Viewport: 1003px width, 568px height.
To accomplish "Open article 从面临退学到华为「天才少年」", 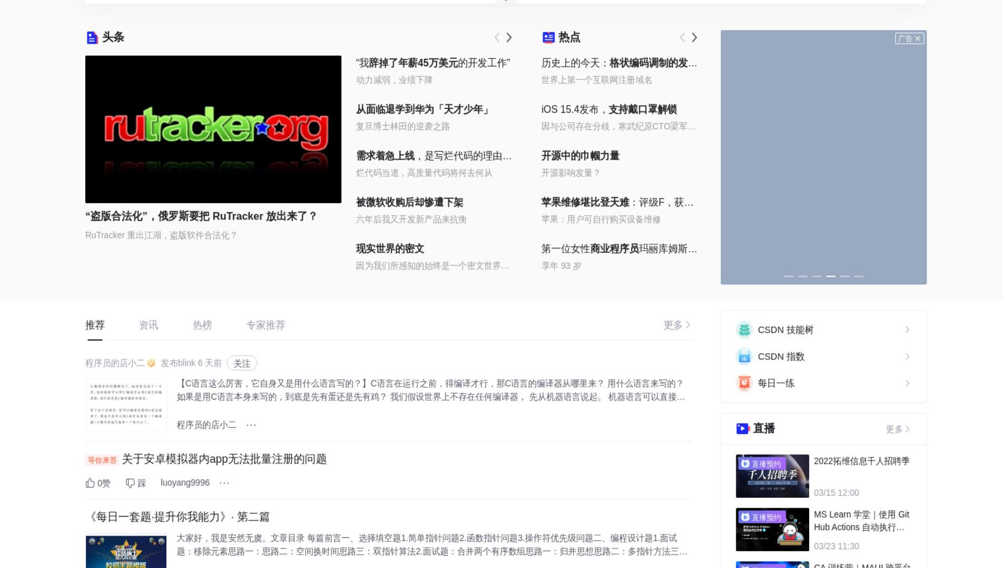I will 423,110.
